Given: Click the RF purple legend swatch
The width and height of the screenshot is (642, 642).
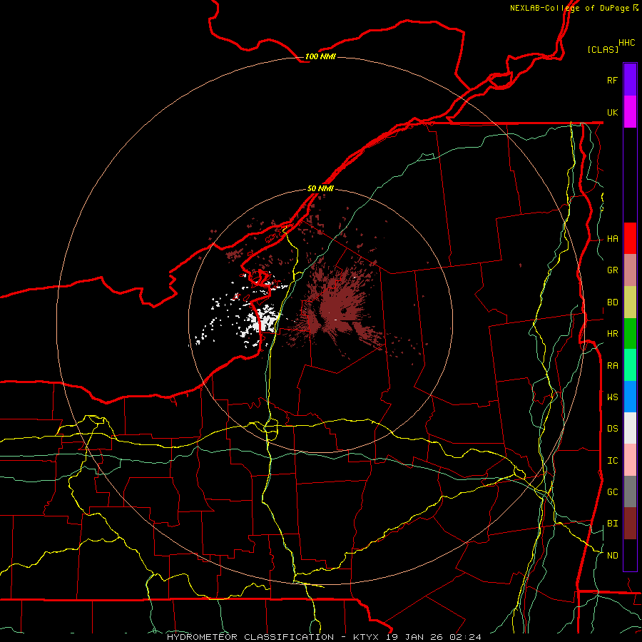Looking at the screenshot, I should pyautogui.click(x=630, y=80).
